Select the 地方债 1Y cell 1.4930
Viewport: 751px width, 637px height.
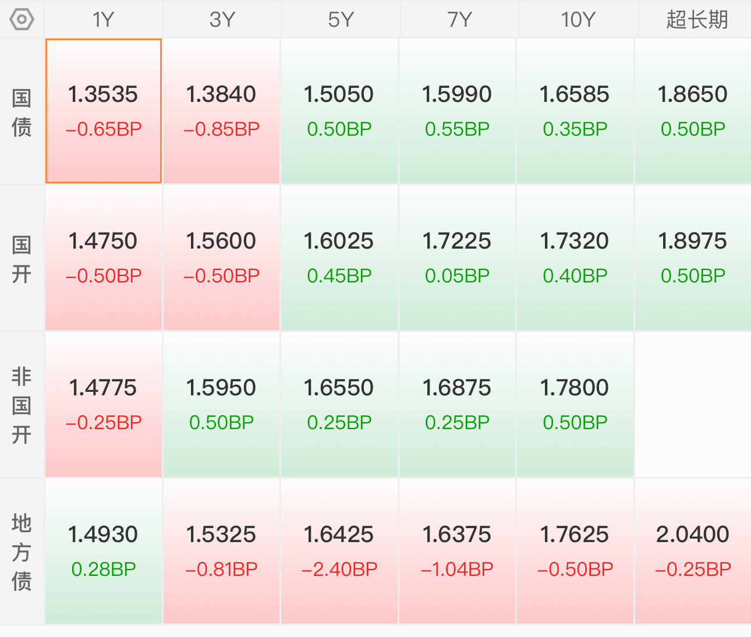104,551
